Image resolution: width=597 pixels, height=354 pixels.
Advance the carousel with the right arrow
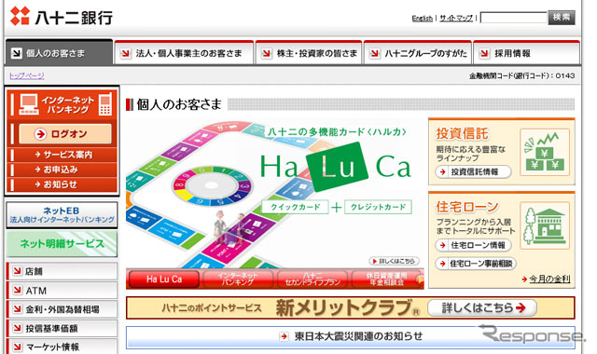click(x=421, y=279)
